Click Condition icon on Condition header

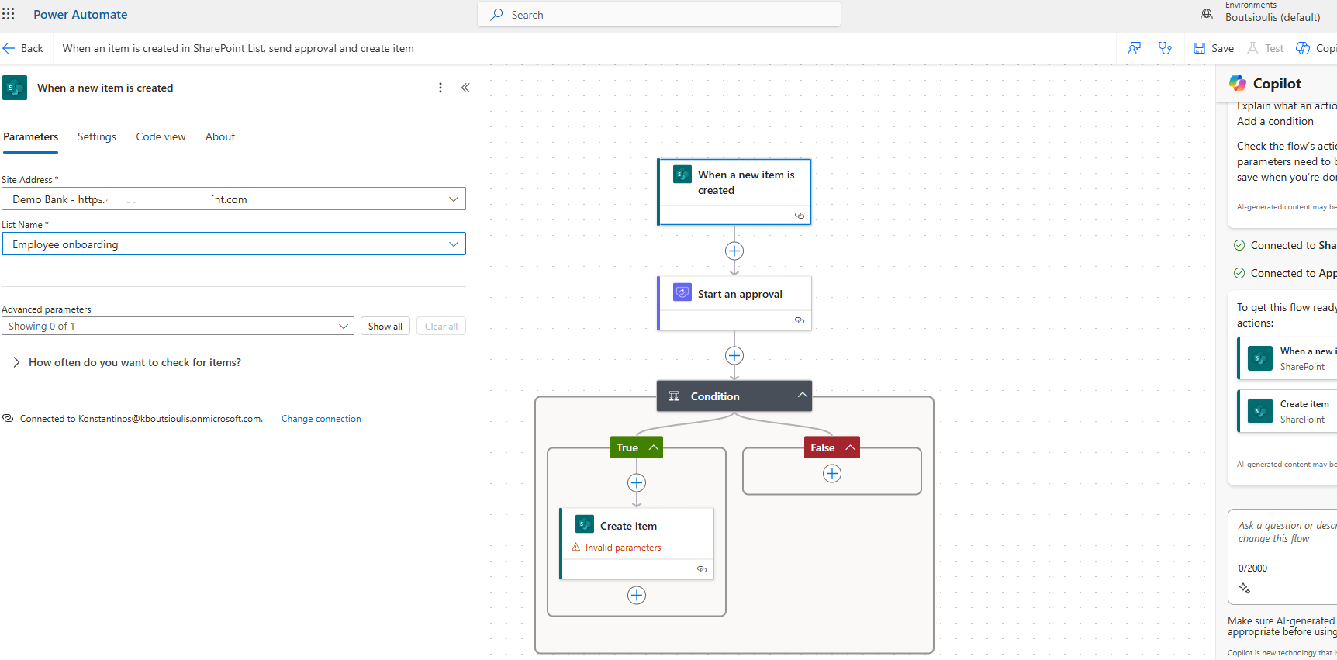coord(674,396)
